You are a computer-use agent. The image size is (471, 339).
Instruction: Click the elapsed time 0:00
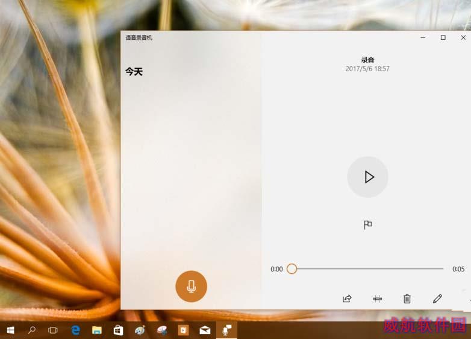pyautogui.click(x=276, y=269)
